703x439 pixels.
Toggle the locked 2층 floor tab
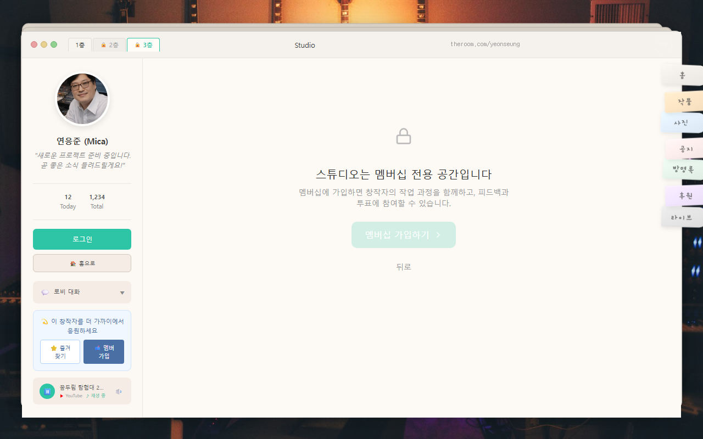click(109, 44)
